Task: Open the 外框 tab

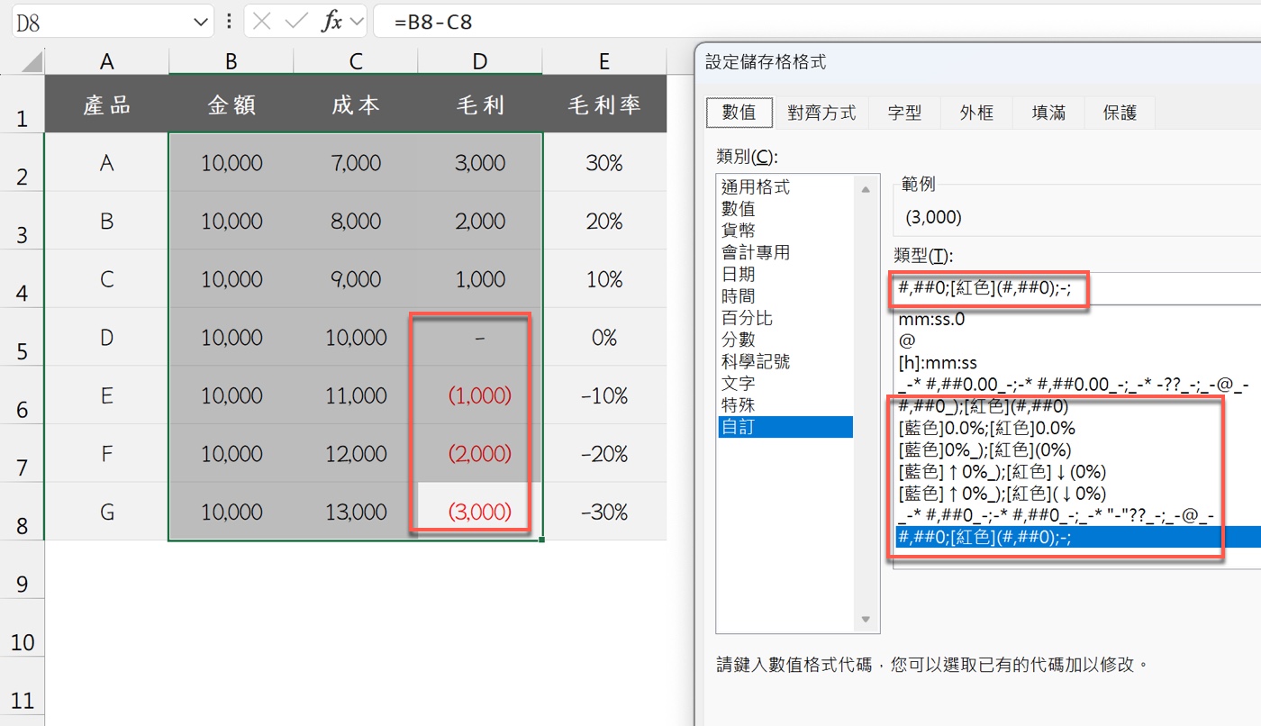Action: [x=976, y=112]
